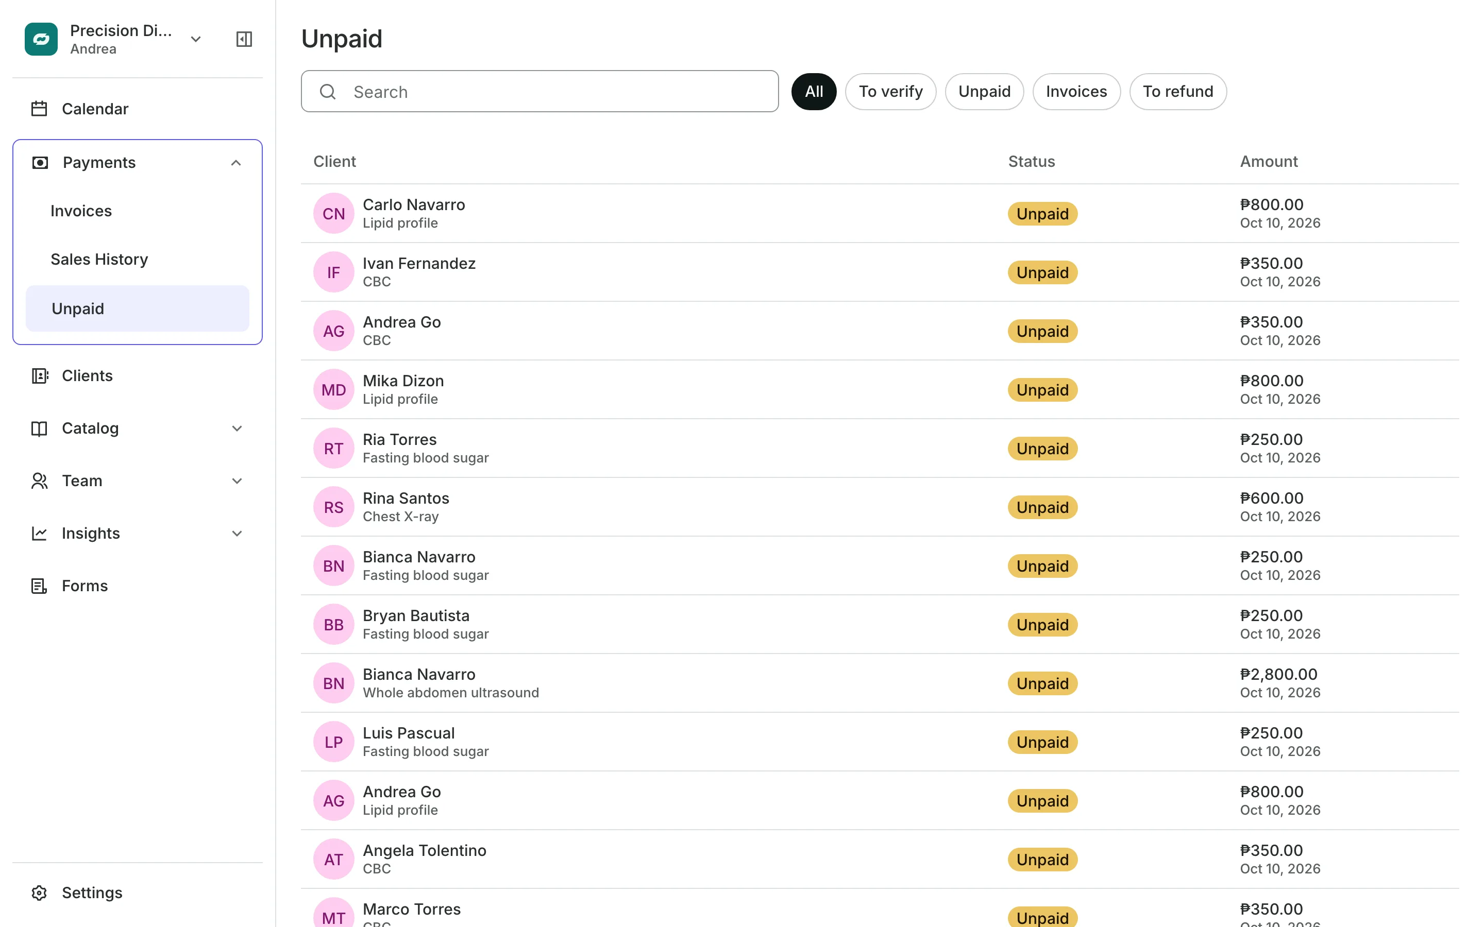Select the All filter pill
Image resolution: width=1484 pixels, height=927 pixels.
point(814,91)
